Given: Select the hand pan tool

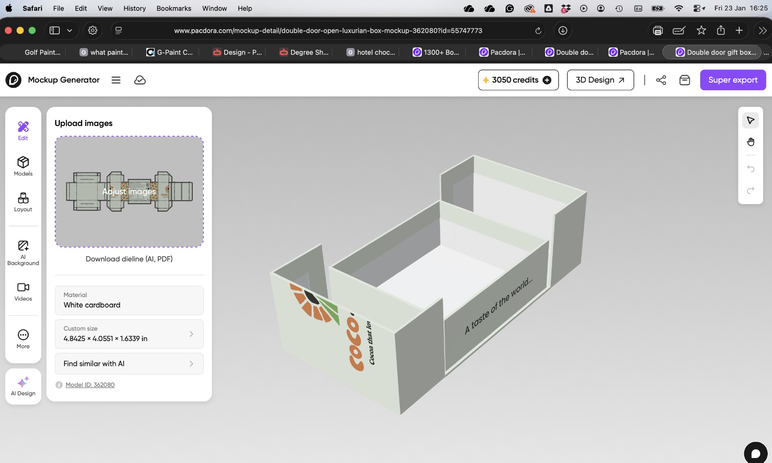Looking at the screenshot, I should click(x=750, y=142).
